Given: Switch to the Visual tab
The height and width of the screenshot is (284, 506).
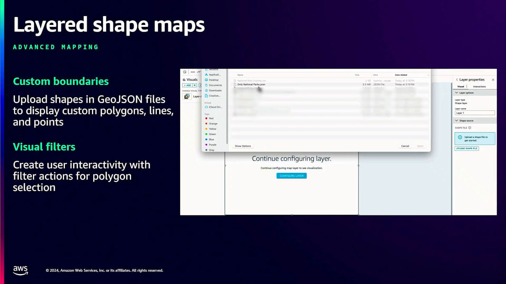Looking at the screenshot, I should (460, 87).
